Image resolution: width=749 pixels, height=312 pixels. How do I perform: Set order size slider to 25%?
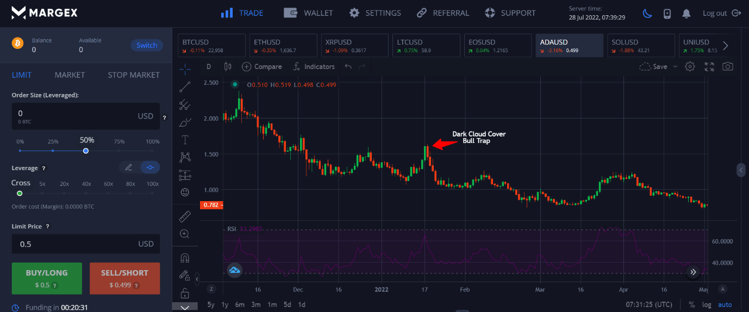coord(53,151)
